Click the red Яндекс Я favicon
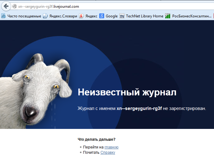 [x=81, y=16]
